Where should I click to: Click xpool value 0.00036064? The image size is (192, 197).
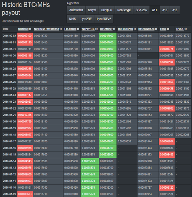click(x=167, y=36)
